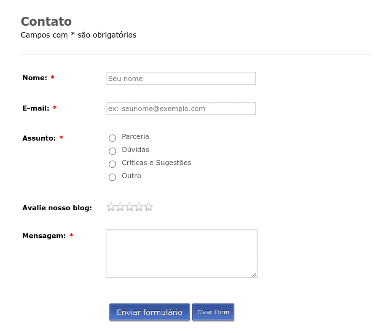This screenshot has width=392, height=334.
Task: Click the Mensagem: field label
Action: (44, 236)
